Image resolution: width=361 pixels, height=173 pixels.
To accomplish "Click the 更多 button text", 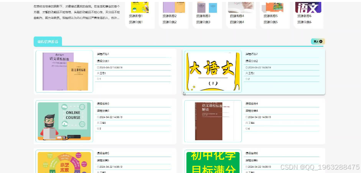I will pos(316,42).
